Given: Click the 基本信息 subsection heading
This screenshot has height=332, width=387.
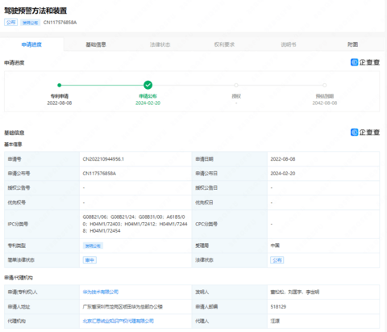Looking at the screenshot, I should click(13, 145).
